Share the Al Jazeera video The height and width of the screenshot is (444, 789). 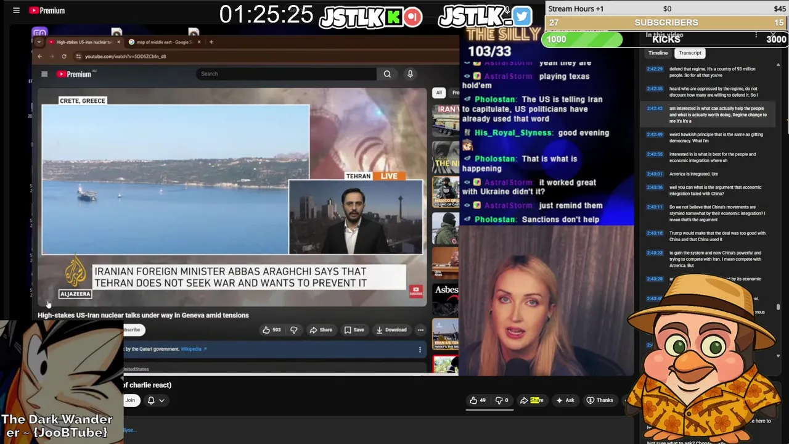[321, 330]
